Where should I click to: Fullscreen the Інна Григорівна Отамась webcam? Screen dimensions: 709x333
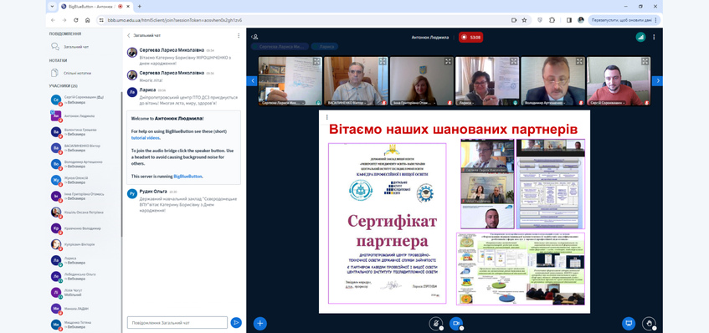pos(448,61)
